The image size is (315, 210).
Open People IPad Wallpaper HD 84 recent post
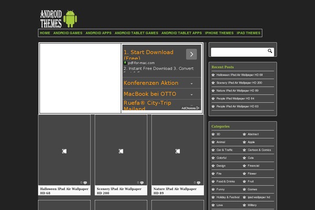click(x=235, y=99)
